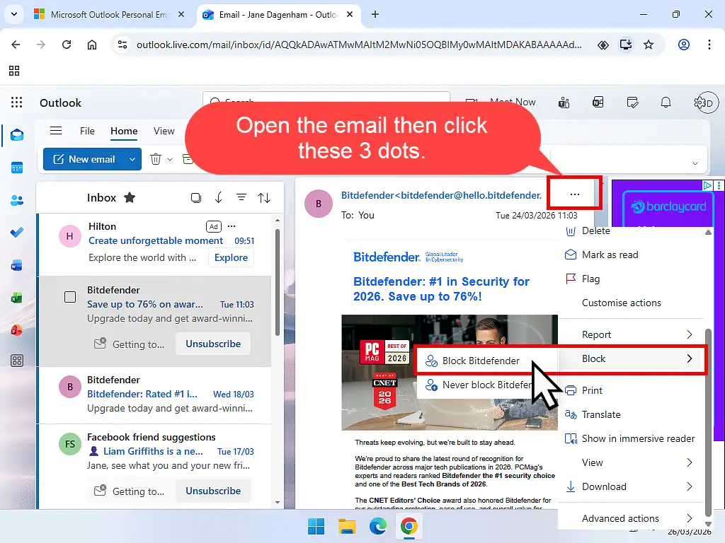Click Unsubscribe on the Bitdefender email
Viewport: 725px width, 543px height.
pos(213,344)
